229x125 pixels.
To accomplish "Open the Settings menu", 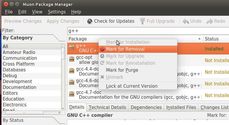I will click(x=57, y=12).
